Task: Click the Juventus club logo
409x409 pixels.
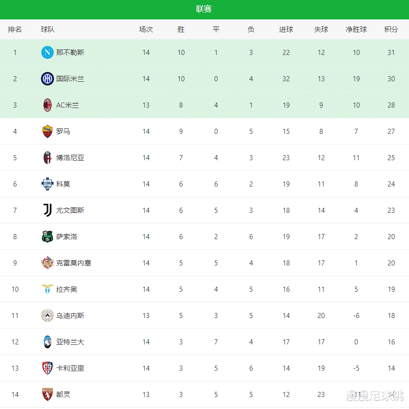Action: click(47, 211)
